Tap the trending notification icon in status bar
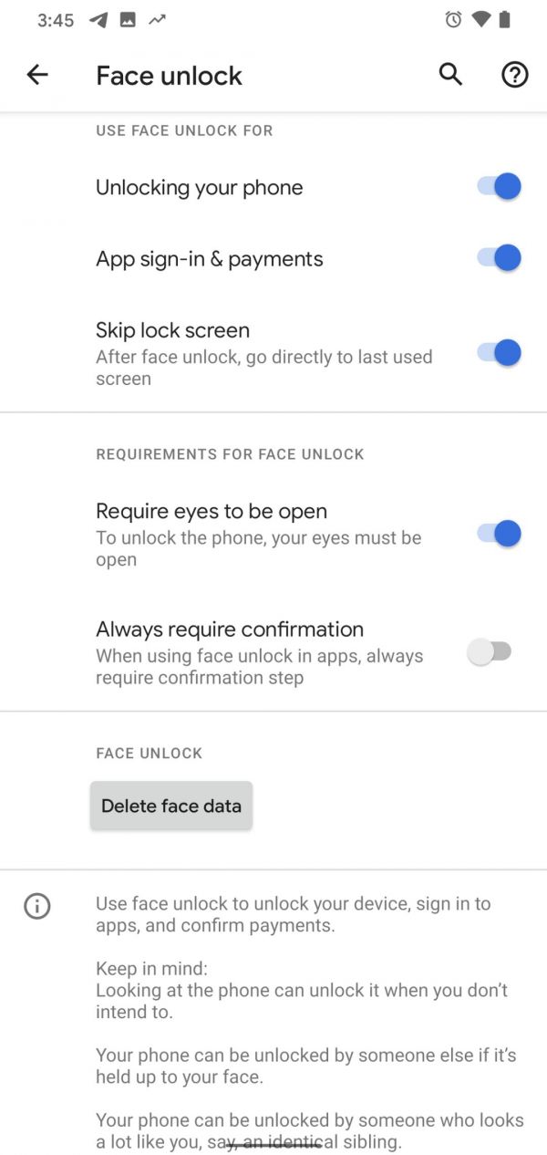547x1155 pixels. [x=155, y=19]
